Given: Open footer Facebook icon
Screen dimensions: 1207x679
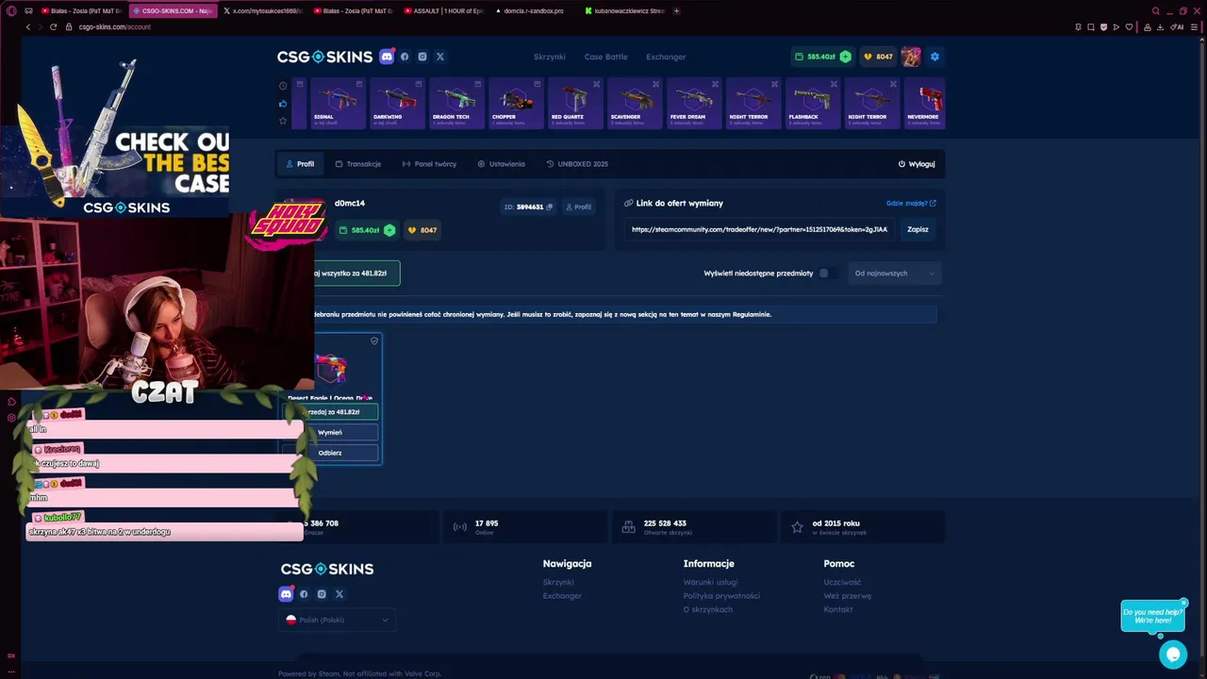Looking at the screenshot, I should click(304, 594).
